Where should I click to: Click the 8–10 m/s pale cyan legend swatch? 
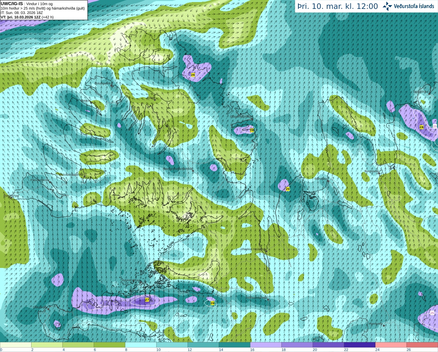point(141,345)
